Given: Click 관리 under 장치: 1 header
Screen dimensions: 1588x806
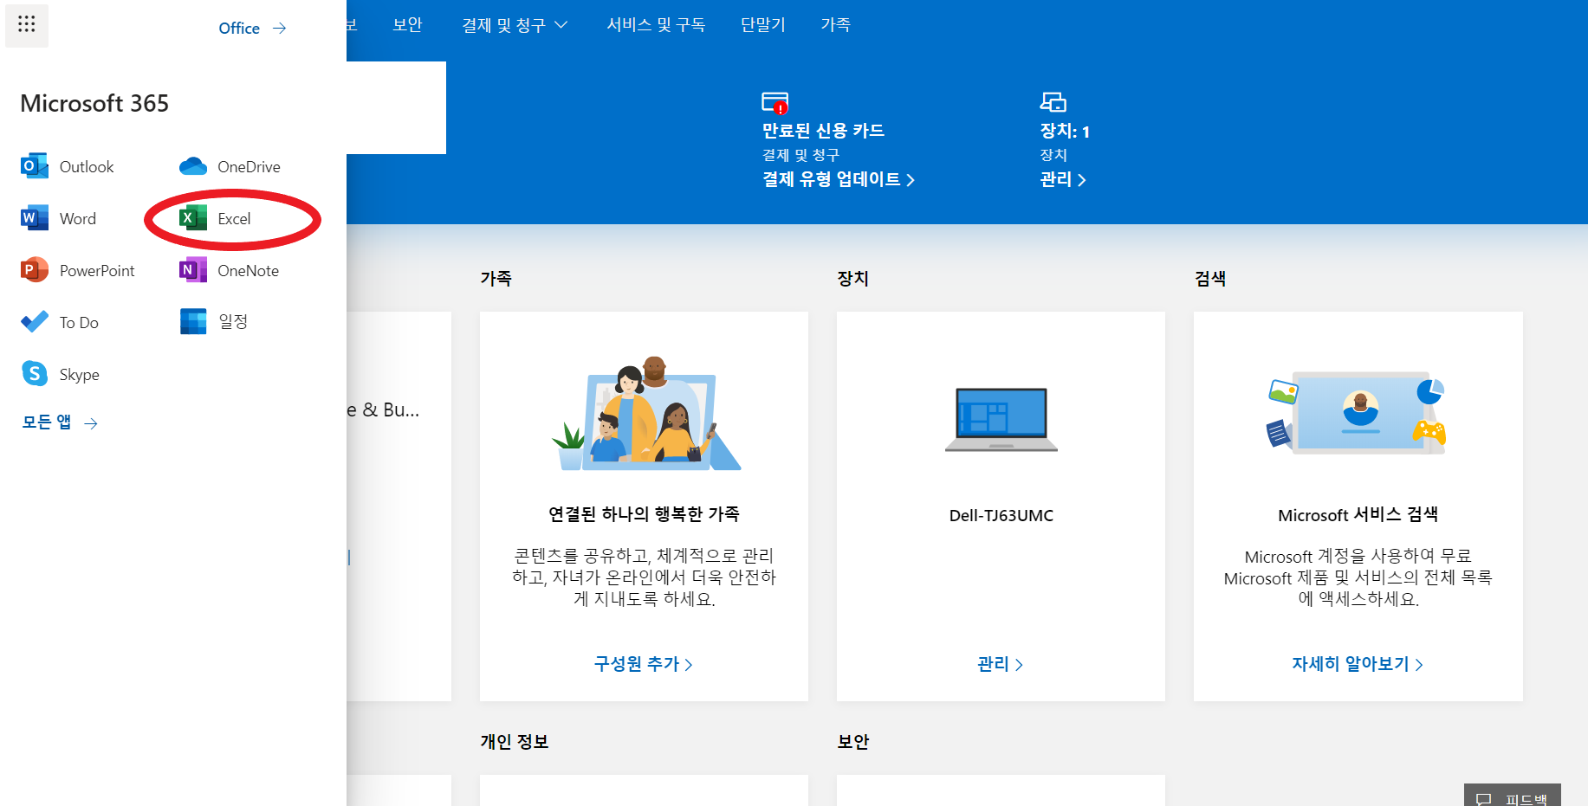Looking at the screenshot, I should [1062, 179].
